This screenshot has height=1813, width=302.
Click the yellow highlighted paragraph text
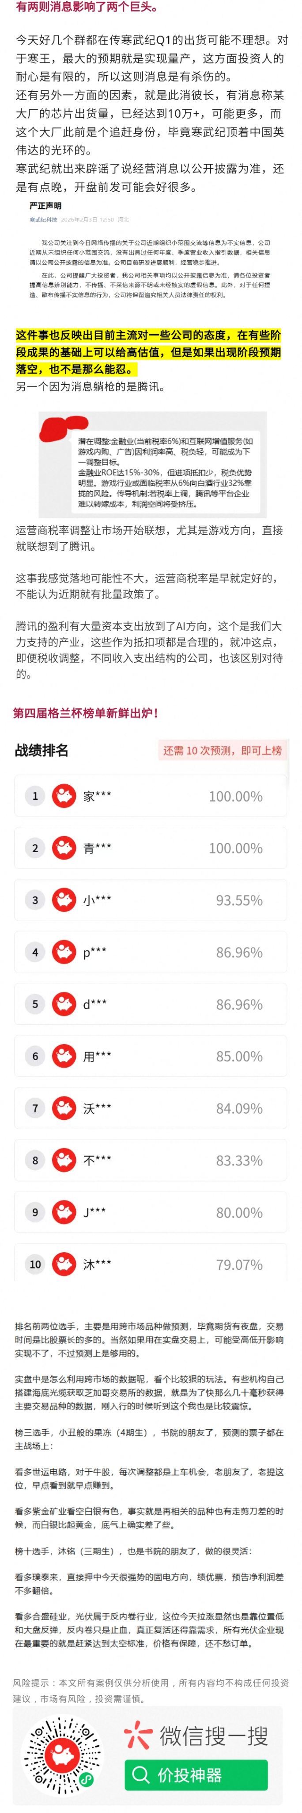pyautogui.click(x=148, y=351)
